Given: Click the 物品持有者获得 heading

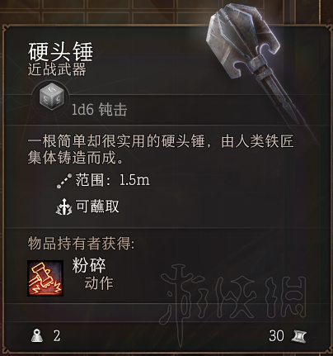Looking at the screenshot, I should 81,244.
